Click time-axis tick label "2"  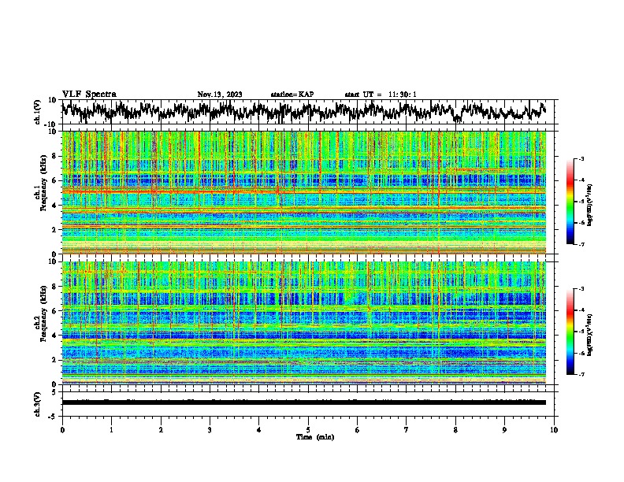(x=161, y=430)
